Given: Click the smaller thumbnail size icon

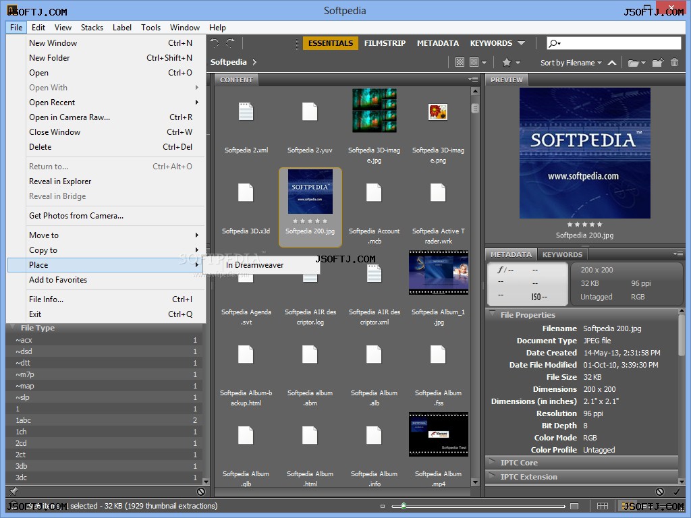Looking at the screenshot, I should point(383,506).
